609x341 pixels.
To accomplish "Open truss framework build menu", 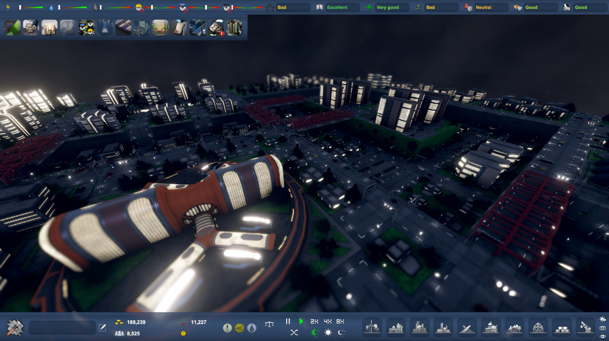I will coord(538,327).
